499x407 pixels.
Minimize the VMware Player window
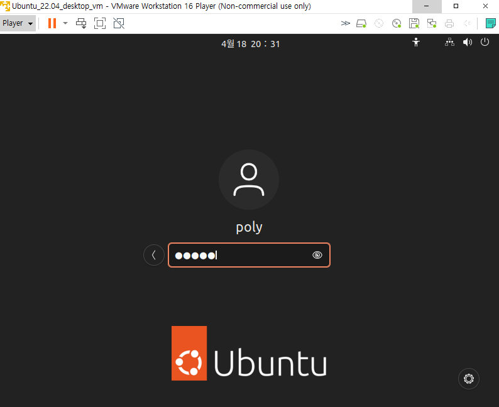coord(427,6)
